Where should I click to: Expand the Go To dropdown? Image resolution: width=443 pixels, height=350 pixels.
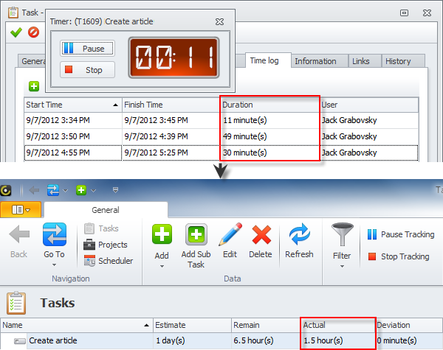click(54, 265)
